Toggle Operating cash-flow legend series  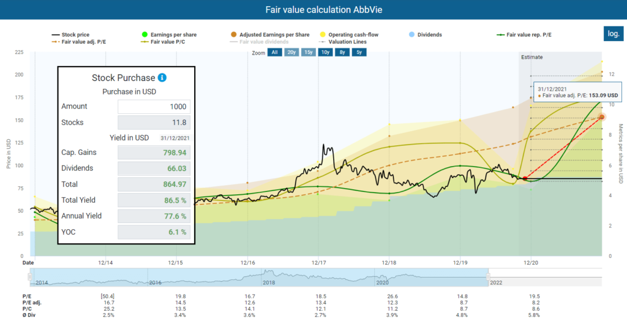pyautogui.click(x=348, y=35)
